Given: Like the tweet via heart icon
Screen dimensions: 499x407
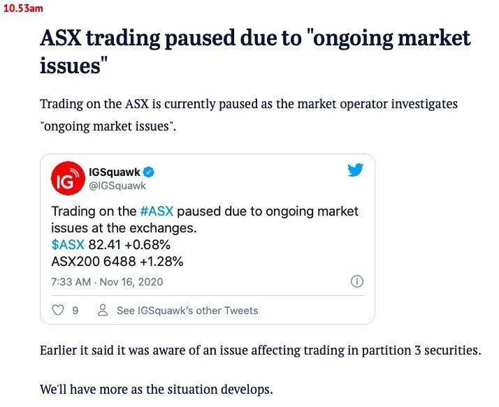Looking at the screenshot, I should [57, 310].
